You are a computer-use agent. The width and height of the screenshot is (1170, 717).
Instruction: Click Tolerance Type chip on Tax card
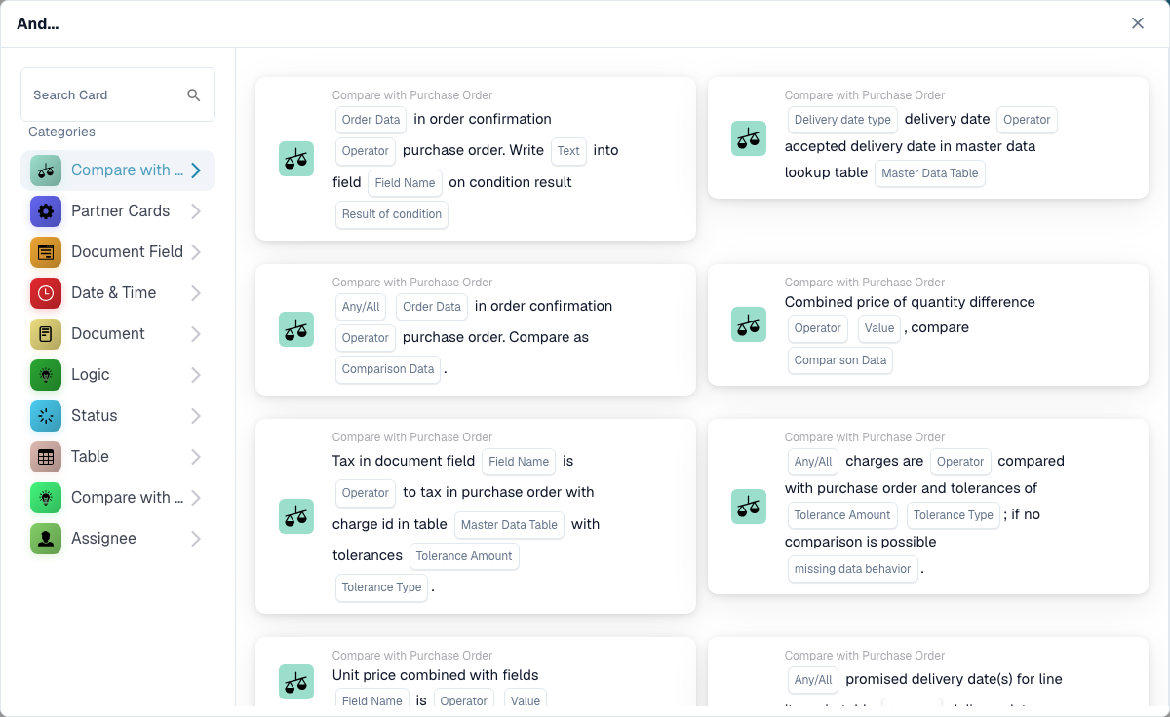pos(381,587)
